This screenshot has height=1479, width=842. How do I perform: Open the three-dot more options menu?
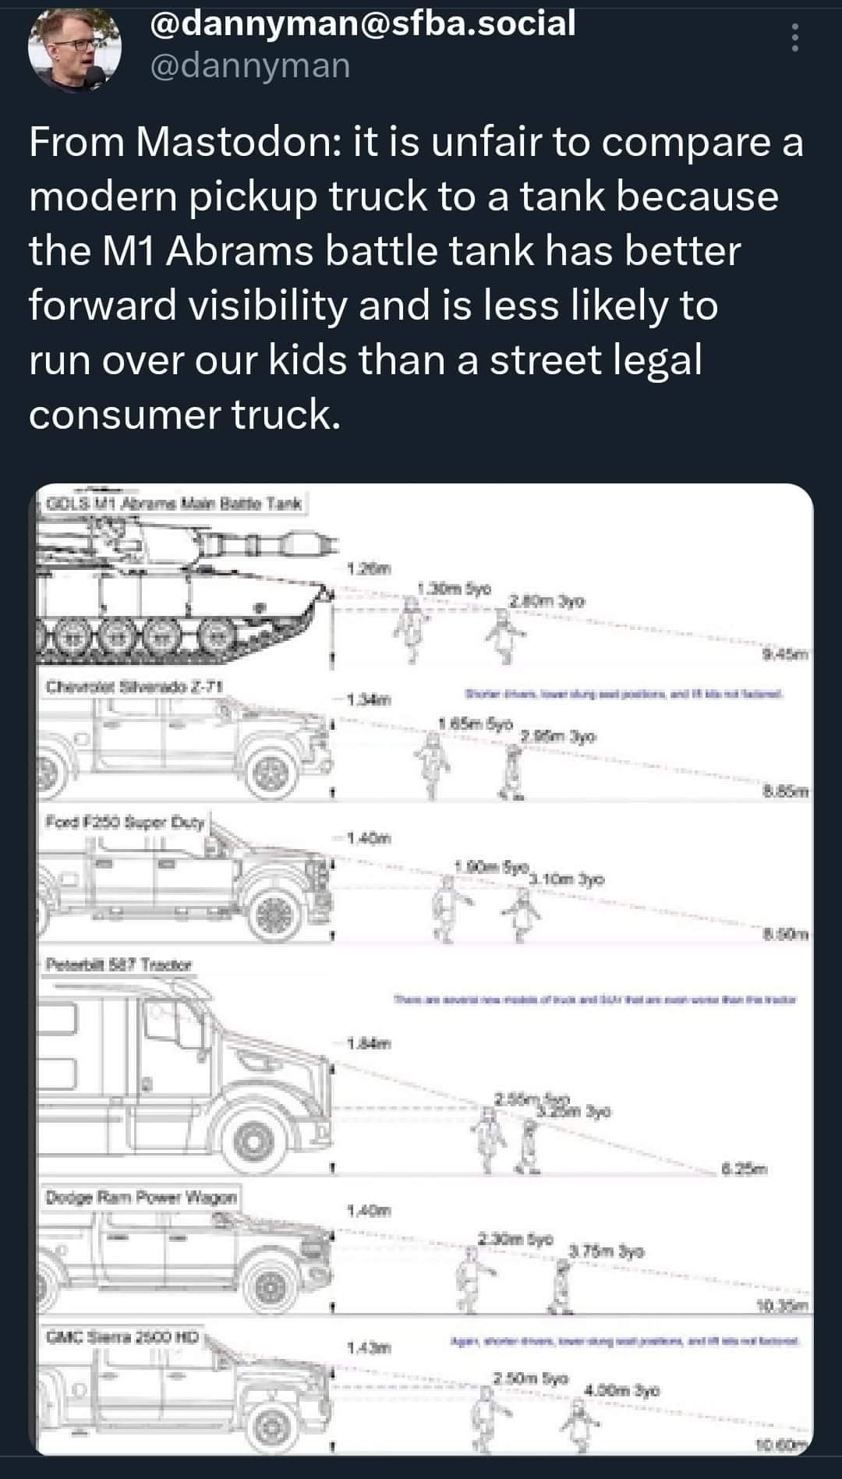tap(794, 38)
